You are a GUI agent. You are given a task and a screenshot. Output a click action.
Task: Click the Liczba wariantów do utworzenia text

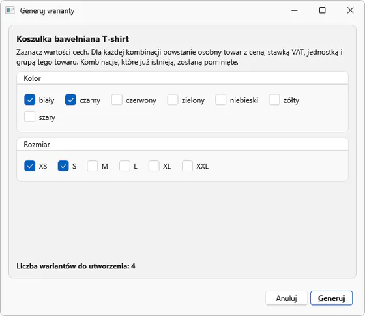(76, 266)
